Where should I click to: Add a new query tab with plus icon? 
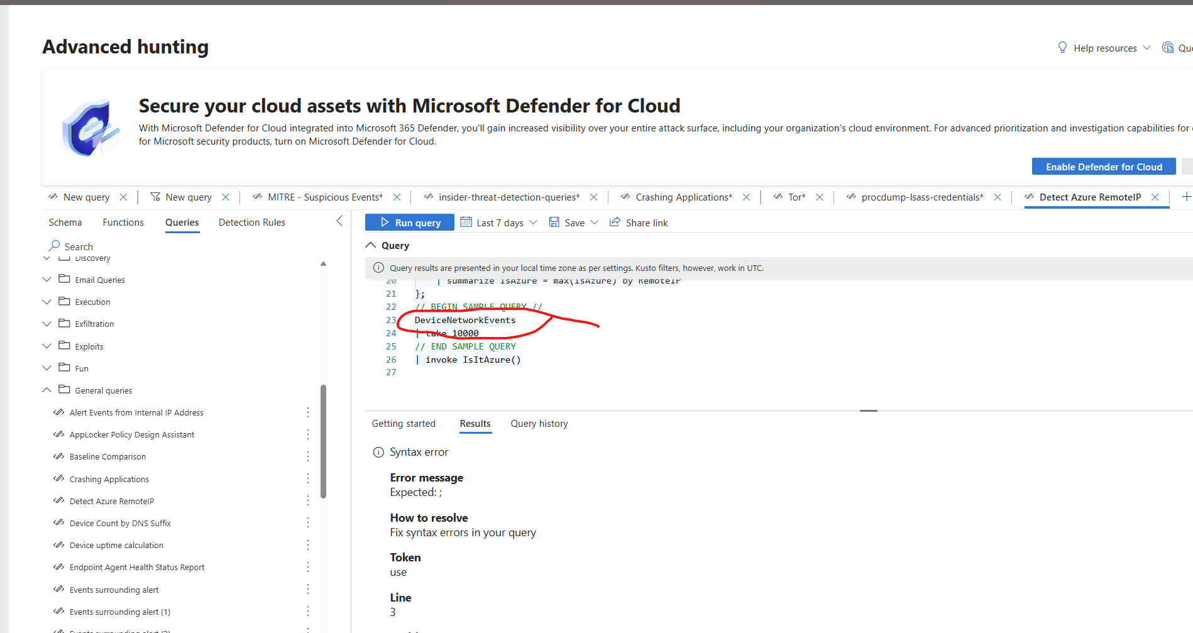coord(1186,197)
